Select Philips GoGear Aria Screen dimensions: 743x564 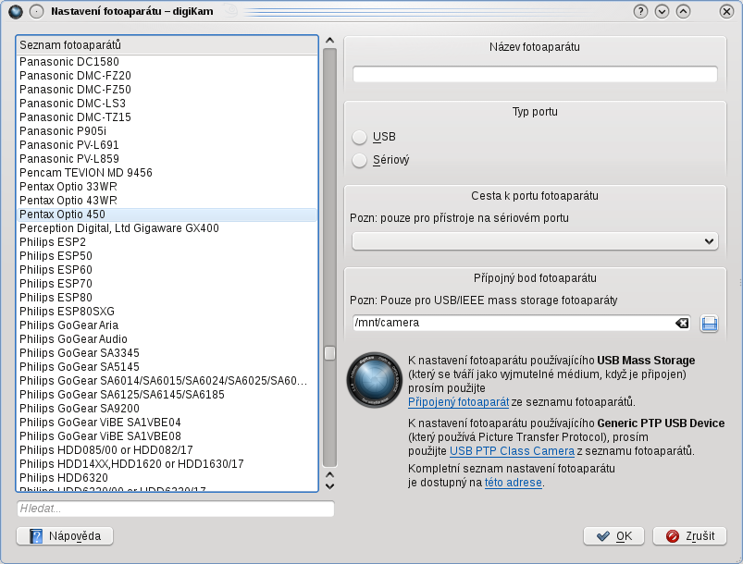(167, 325)
